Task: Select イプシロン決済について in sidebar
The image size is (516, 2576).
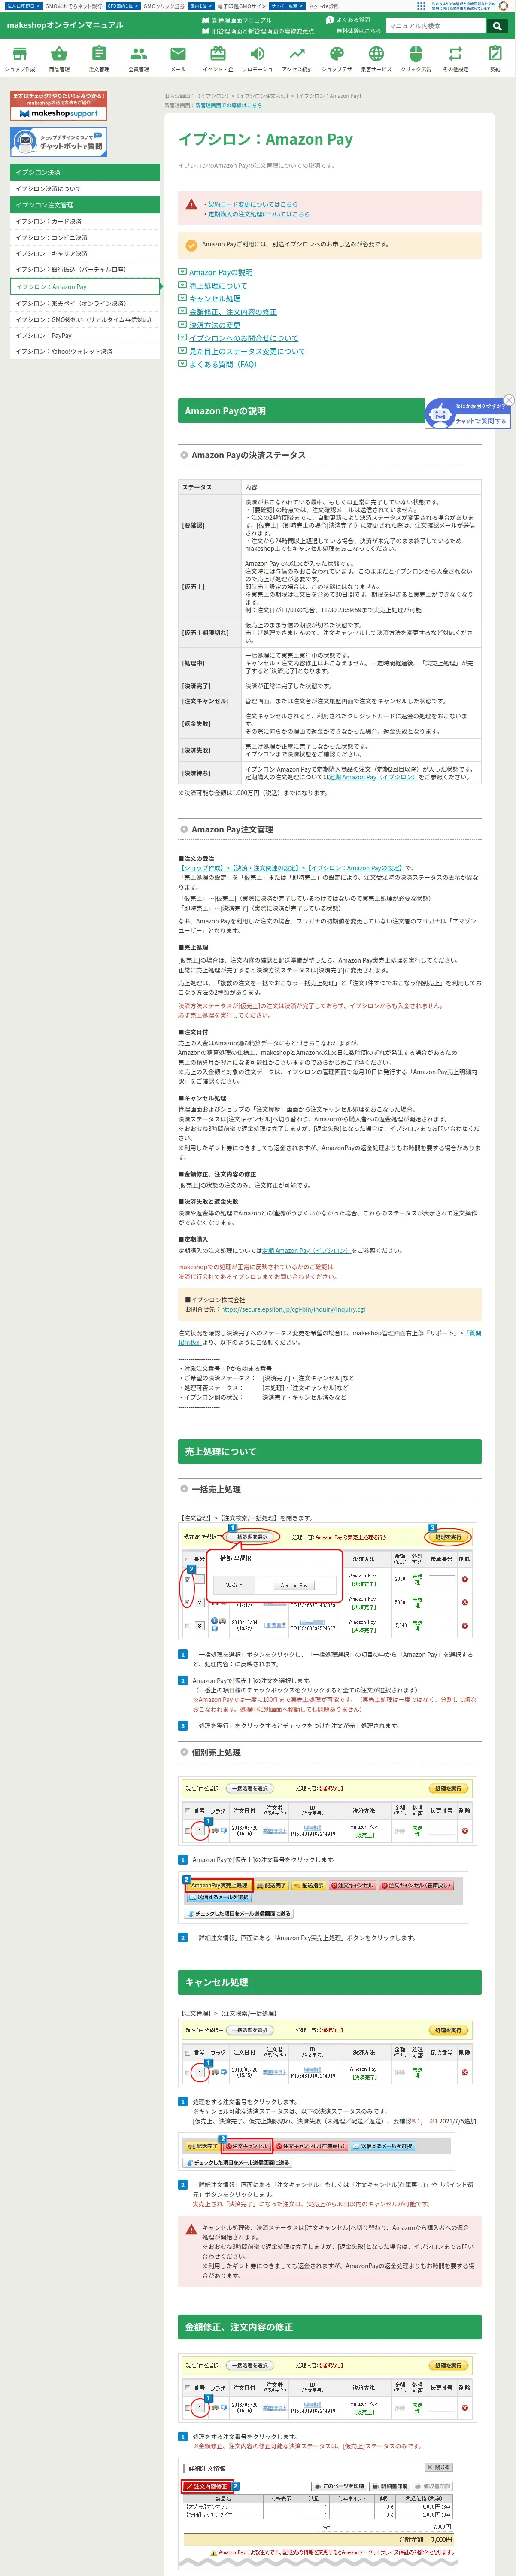Action: 85,188
